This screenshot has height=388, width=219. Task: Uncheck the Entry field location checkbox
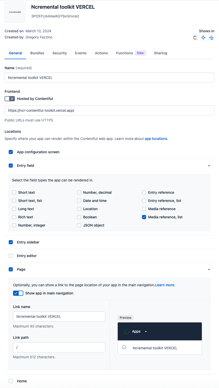[x=11, y=166]
